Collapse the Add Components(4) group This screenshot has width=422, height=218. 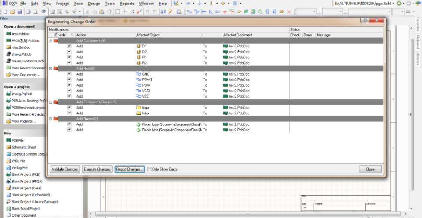coord(50,40)
